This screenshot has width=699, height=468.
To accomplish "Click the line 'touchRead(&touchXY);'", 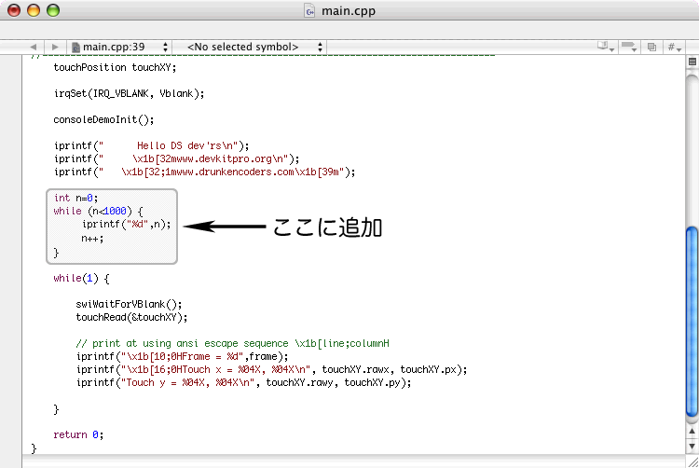I will [131, 317].
